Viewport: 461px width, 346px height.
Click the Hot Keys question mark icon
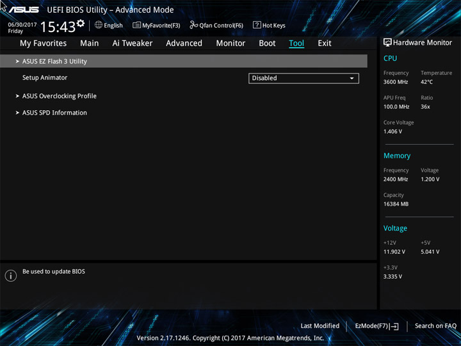[x=257, y=25]
